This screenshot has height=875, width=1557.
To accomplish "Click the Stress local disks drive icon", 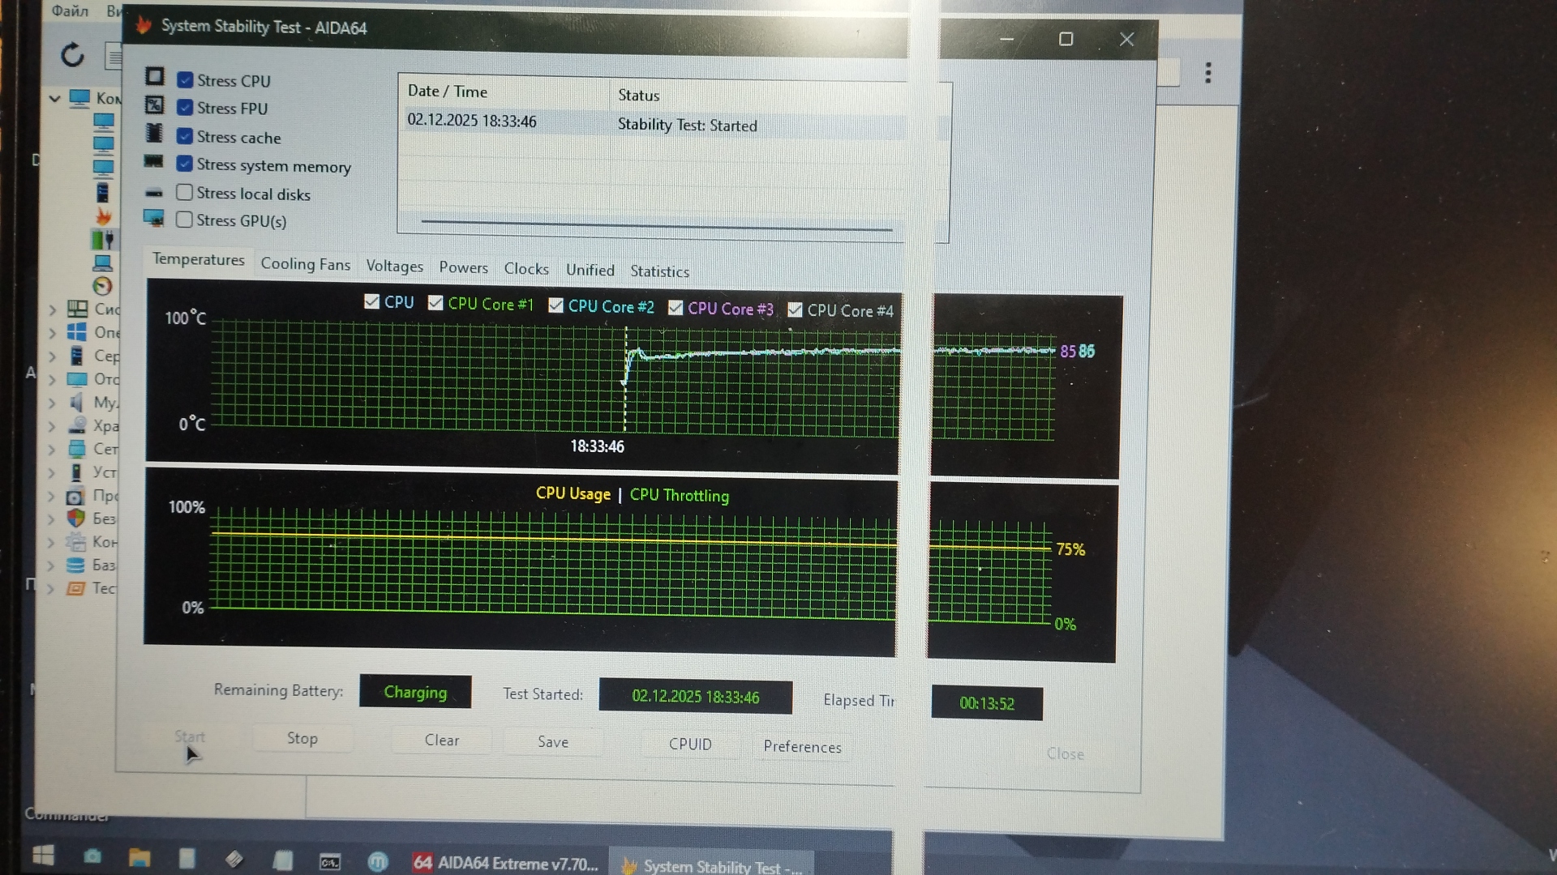I will tap(154, 193).
